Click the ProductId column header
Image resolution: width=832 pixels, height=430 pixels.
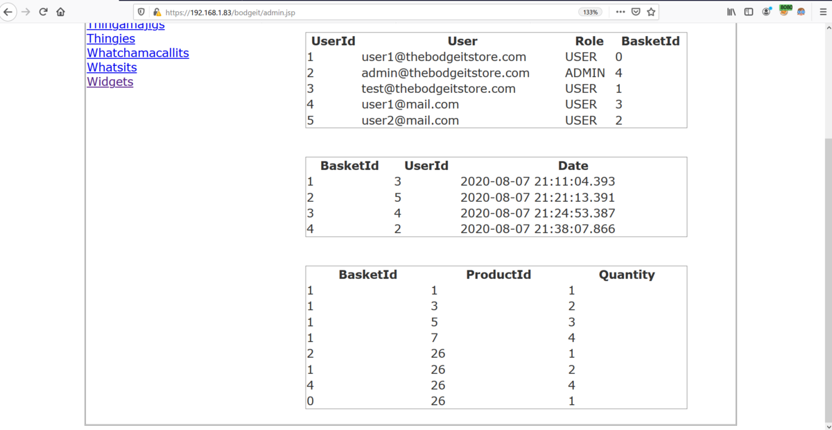tap(499, 275)
